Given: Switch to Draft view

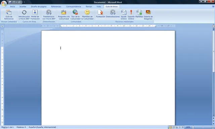Looking at the screenshot, I should pos(183,127).
